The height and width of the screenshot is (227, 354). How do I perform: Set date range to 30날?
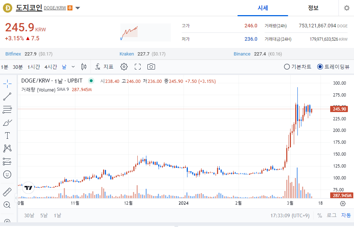[x=29, y=215]
